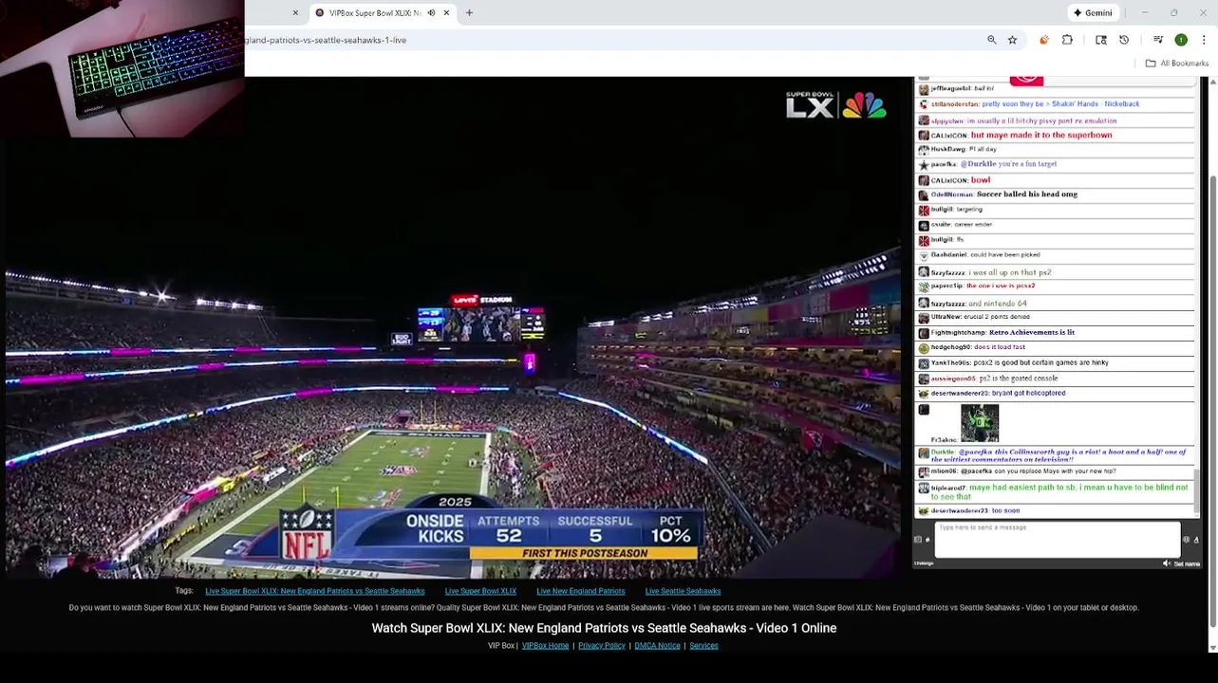The image size is (1218, 683).
Task: Open the Privacy Policy link
Action: [x=602, y=645]
